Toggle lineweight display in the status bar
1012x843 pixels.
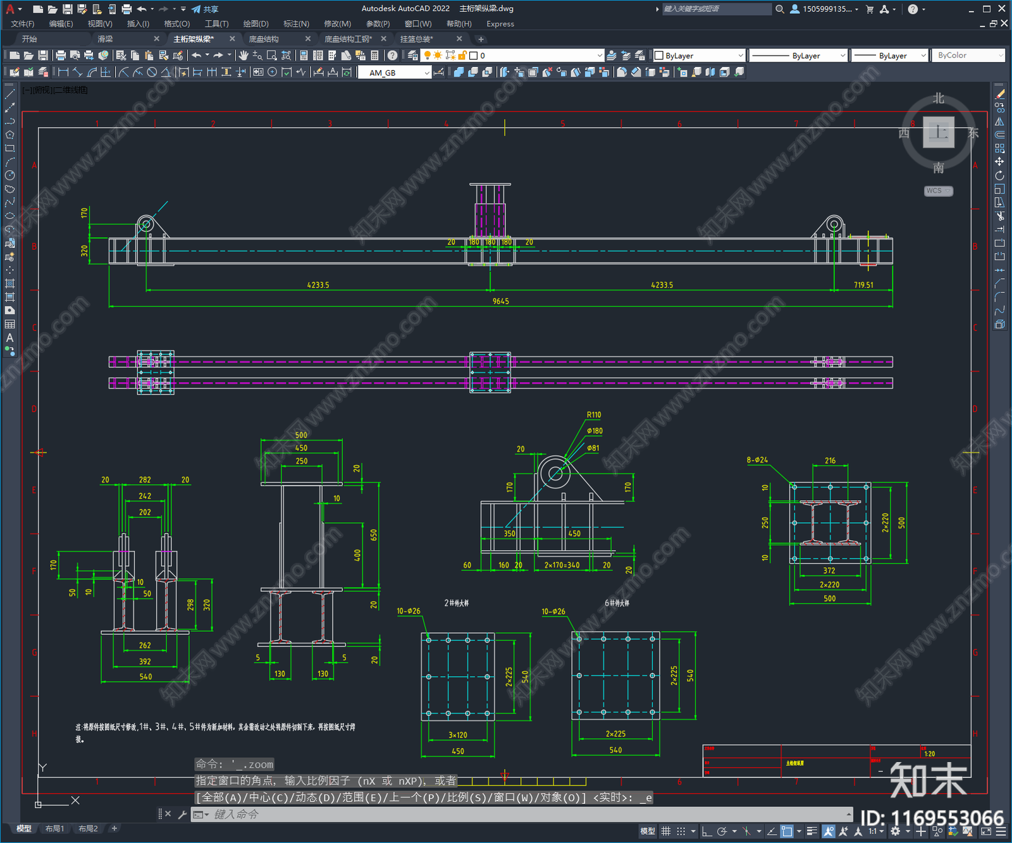click(x=812, y=832)
